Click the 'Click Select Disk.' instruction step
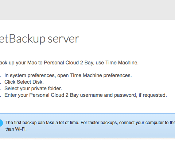 pyautogui.click(x=24, y=82)
